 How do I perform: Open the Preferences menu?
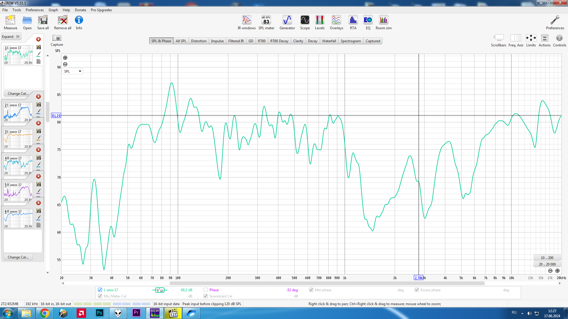point(35,10)
